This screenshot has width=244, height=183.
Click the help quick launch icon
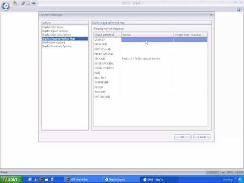(x=52, y=179)
